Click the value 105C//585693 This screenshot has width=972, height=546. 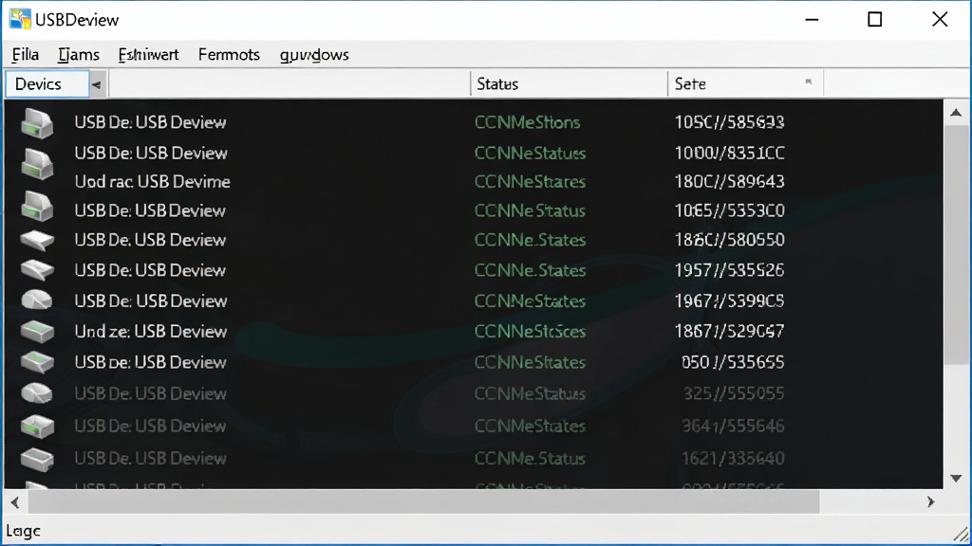730,122
